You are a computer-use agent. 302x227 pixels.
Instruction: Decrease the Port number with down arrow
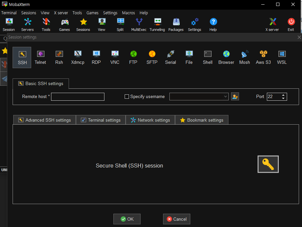point(283,98)
